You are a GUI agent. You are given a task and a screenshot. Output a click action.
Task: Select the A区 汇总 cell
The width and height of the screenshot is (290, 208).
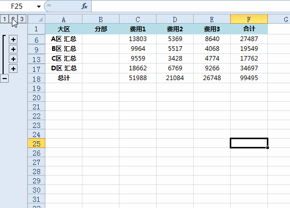(x=64, y=39)
